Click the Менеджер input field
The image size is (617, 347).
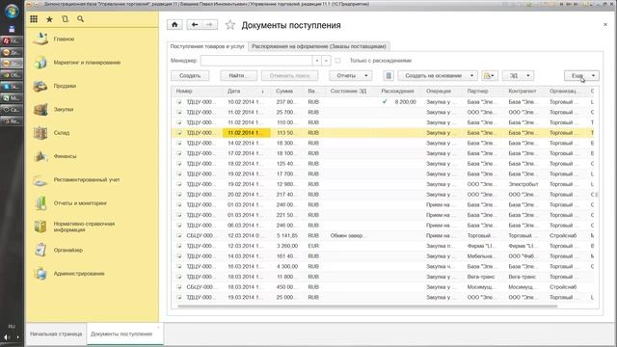coord(256,61)
